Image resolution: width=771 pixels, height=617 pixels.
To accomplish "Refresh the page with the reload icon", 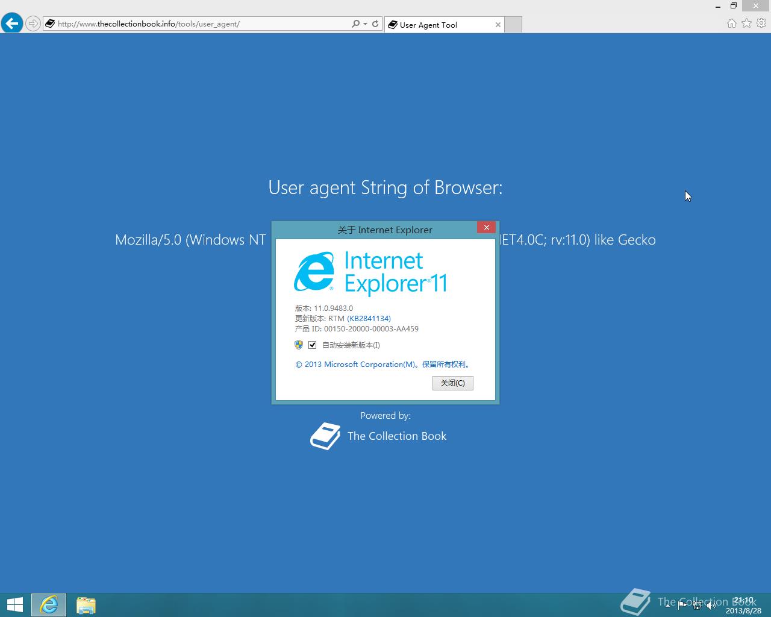I will 375,24.
